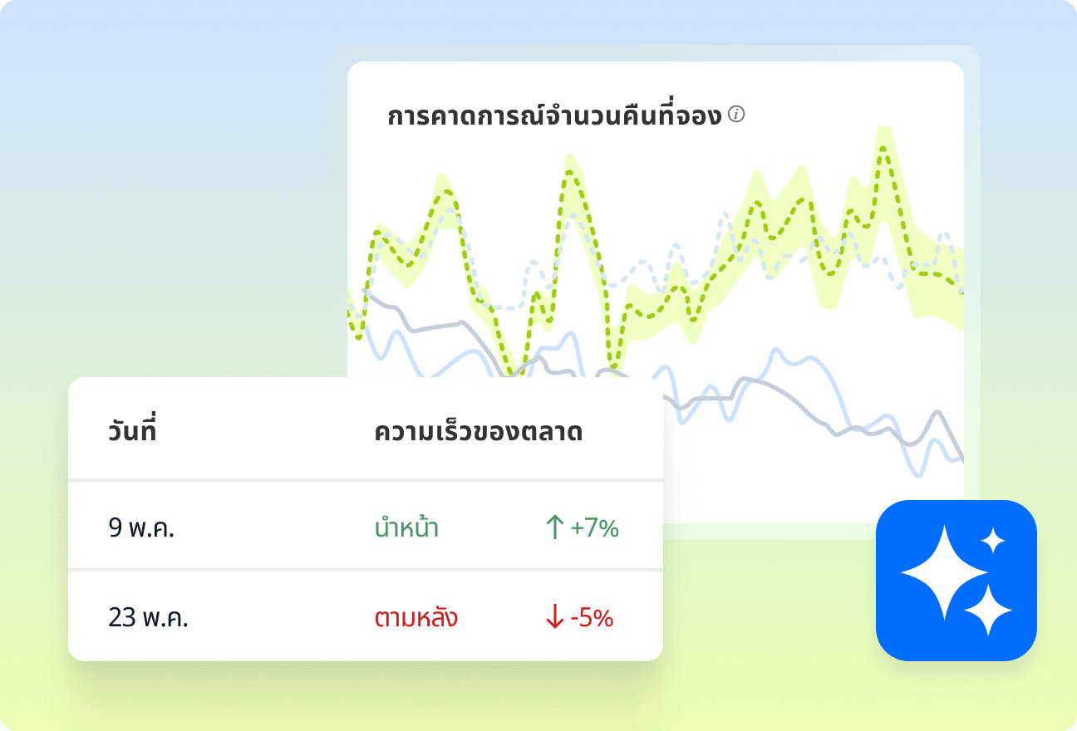Click the +7% market pace value
The height and width of the screenshot is (731, 1077).
(595, 528)
